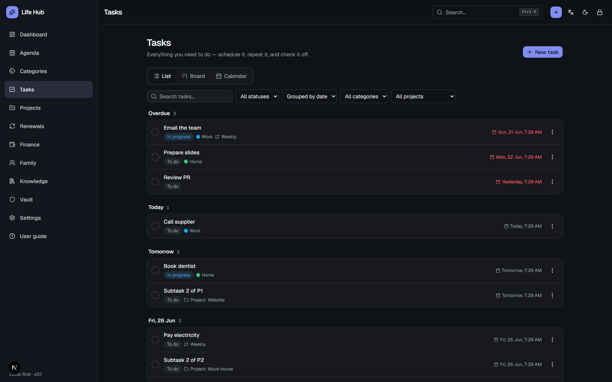
Task: Open more options for Email the team
Action: (x=552, y=132)
